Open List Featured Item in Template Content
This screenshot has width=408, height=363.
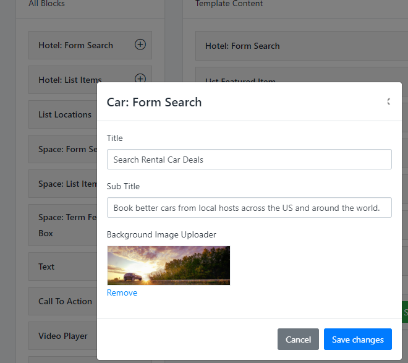click(x=240, y=80)
